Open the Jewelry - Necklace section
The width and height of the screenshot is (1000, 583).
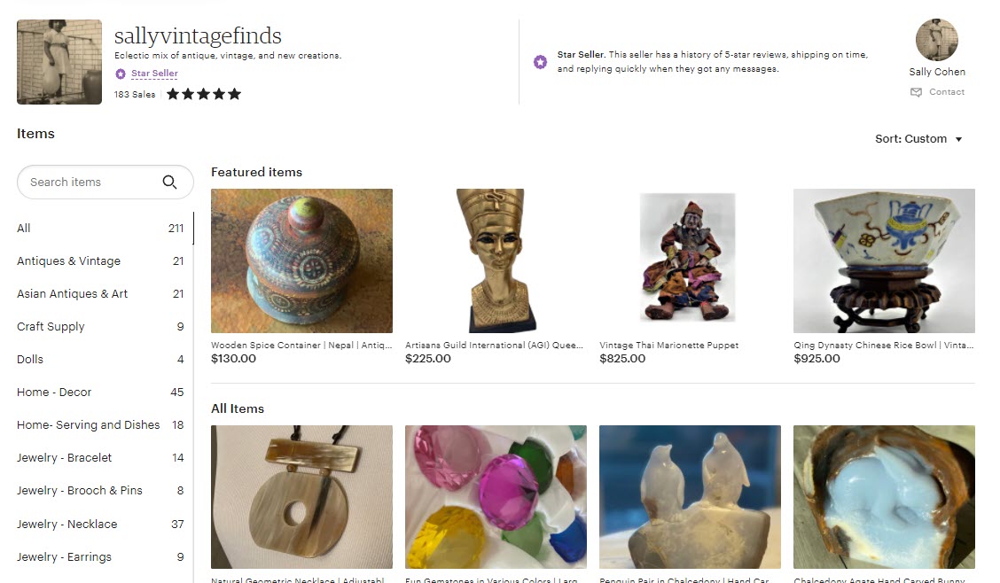point(100,524)
